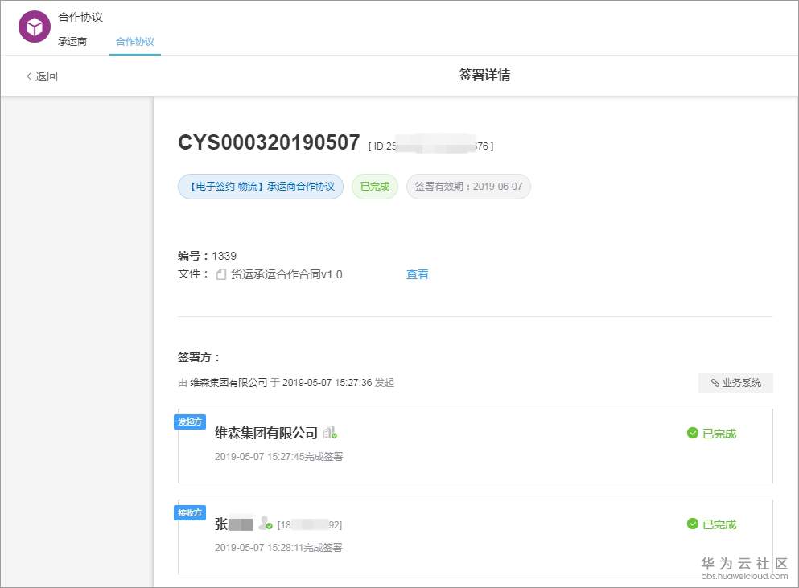Click the verified person icon next to 张
This screenshot has height=588, width=799.
click(x=266, y=524)
